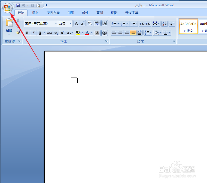This screenshot has width=207, height=183.
Task: Apply yellow text highlight color
Action: pos(78,33)
